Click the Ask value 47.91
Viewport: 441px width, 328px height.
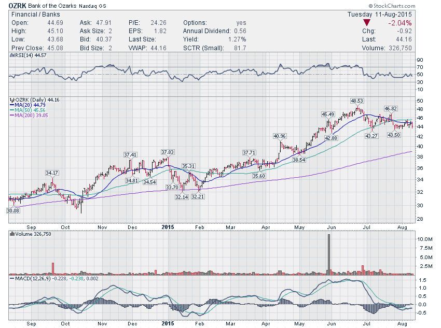pos(104,23)
